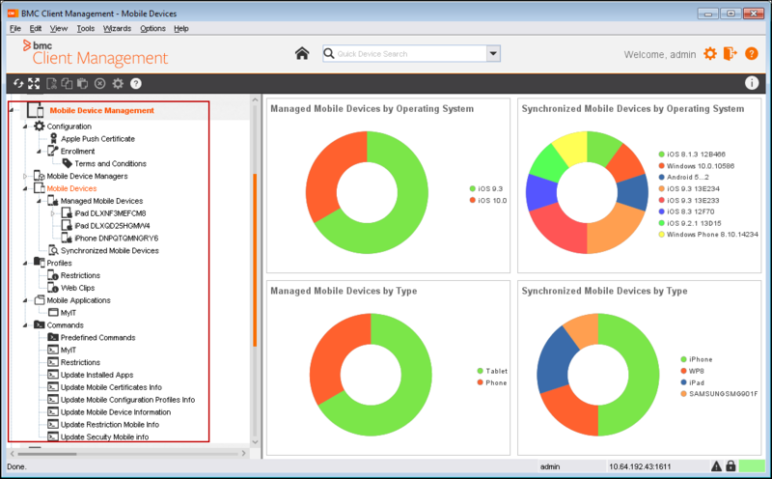Screen dimensions: 772x479
Task: Open the View menu
Action: pyautogui.click(x=59, y=29)
